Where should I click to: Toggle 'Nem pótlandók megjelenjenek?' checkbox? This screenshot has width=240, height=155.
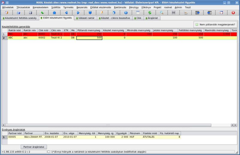point(197,24)
